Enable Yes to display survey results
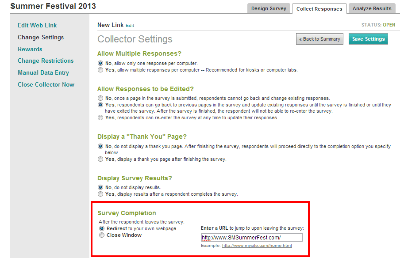 coord(101,194)
